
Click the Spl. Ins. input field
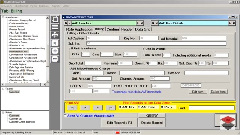coord(156,43)
